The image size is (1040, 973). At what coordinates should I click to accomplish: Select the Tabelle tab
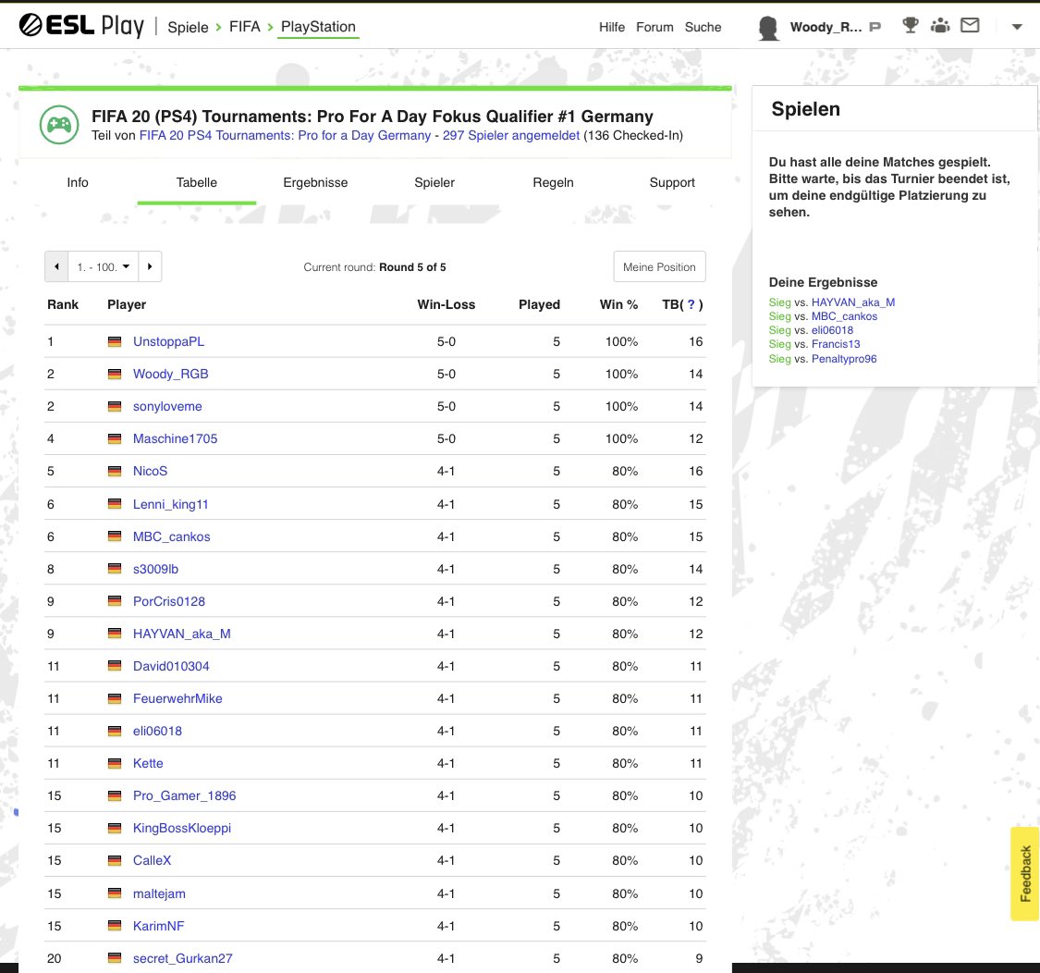(196, 182)
